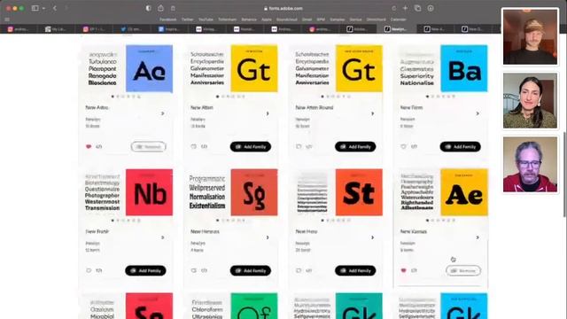Open downloads icon in Safari toolbar
Image resolution: width=567 pixels, height=319 pixels.
431,8
